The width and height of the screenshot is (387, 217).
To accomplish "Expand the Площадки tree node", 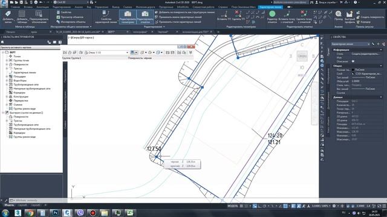I will click(x=7, y=77).
